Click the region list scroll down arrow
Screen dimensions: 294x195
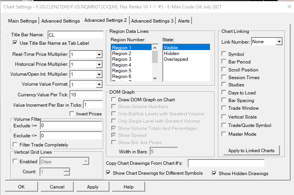tap(155, 78)
